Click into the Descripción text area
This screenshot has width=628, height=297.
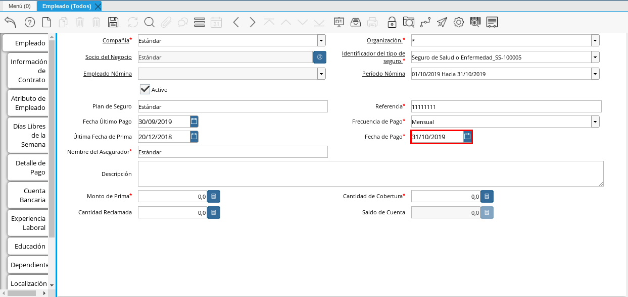(x=370, y=174)
